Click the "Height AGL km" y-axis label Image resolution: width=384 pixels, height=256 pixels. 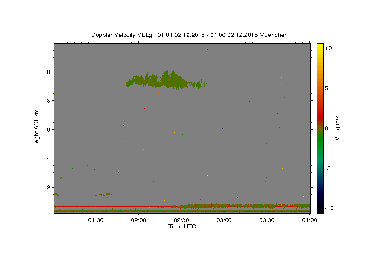click(x=37, y=128)
